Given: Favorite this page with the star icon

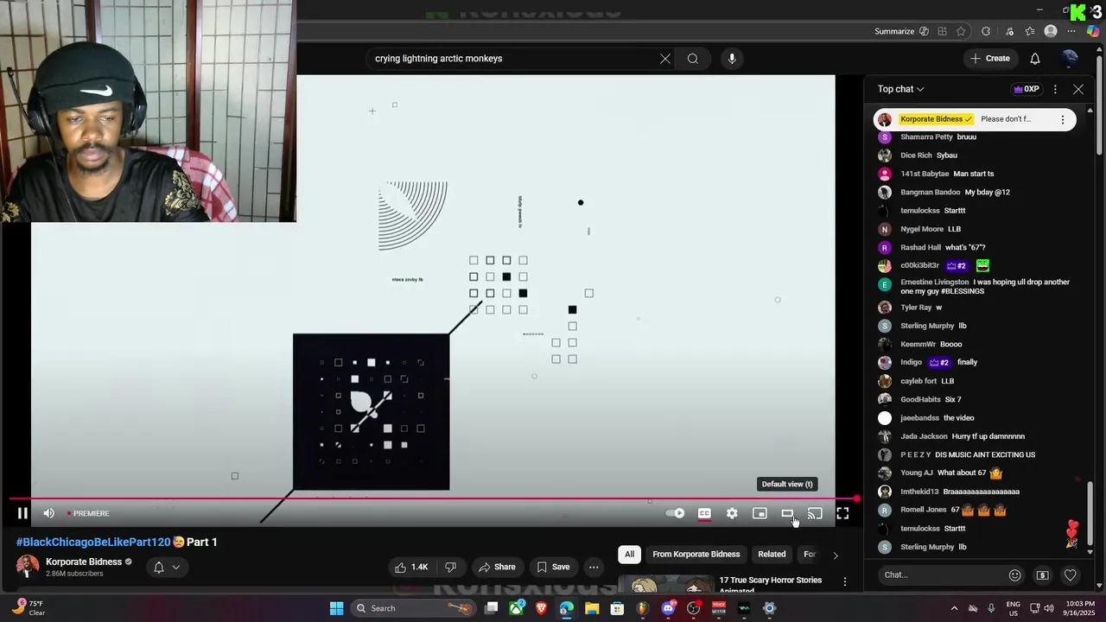Looking at the screenshot, I should click(961, 31).
